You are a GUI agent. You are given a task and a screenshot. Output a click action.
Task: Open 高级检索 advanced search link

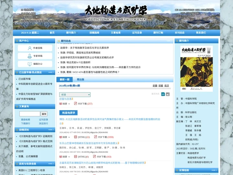pos(26,120)
